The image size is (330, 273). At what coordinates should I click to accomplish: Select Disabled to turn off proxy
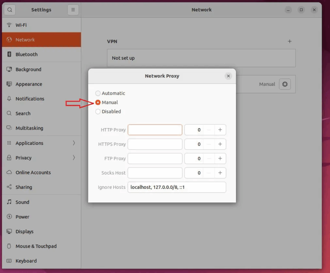(x=98, y=111)
